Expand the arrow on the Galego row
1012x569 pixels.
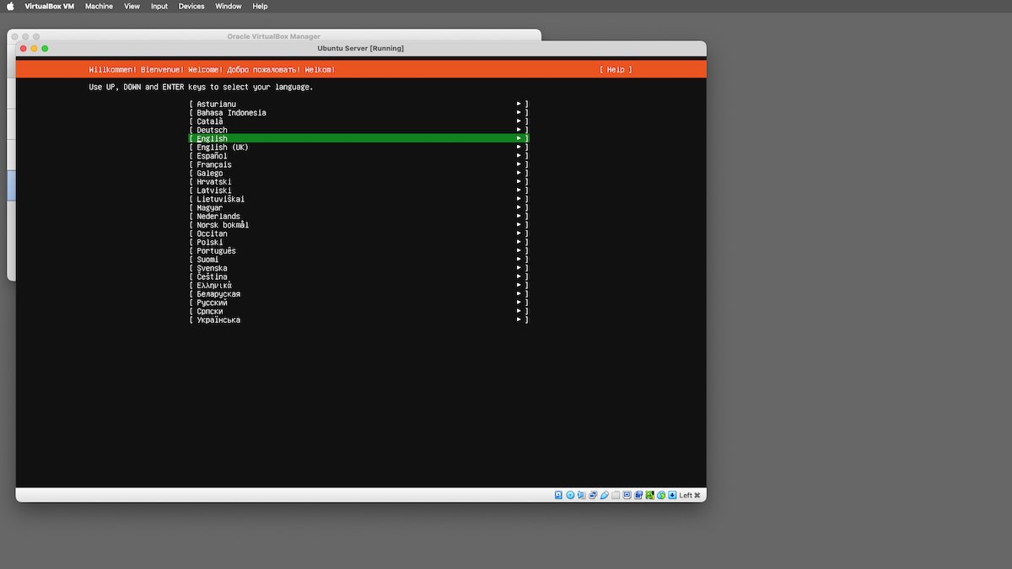click(x=519, y=173)
